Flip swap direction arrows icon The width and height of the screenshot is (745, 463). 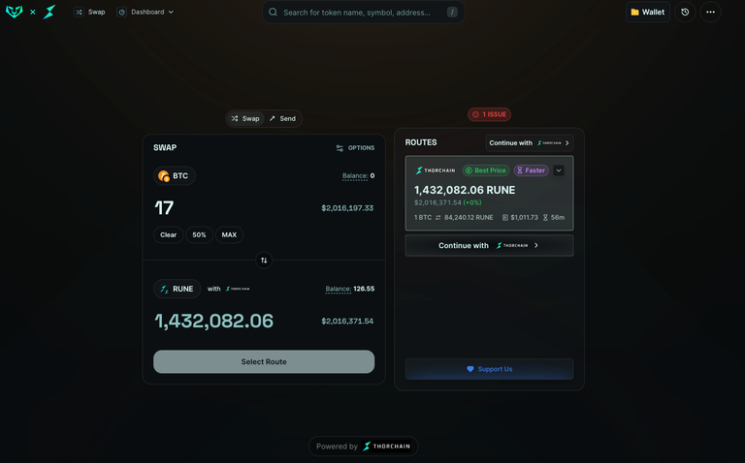point(264,260)
